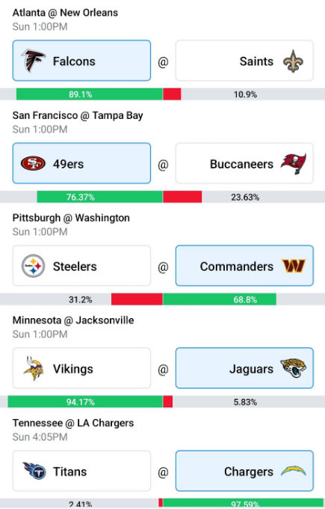Click the 89.1% green Falcons pick bar
This screenshot has width=325, height=509.
coord(90,94)
